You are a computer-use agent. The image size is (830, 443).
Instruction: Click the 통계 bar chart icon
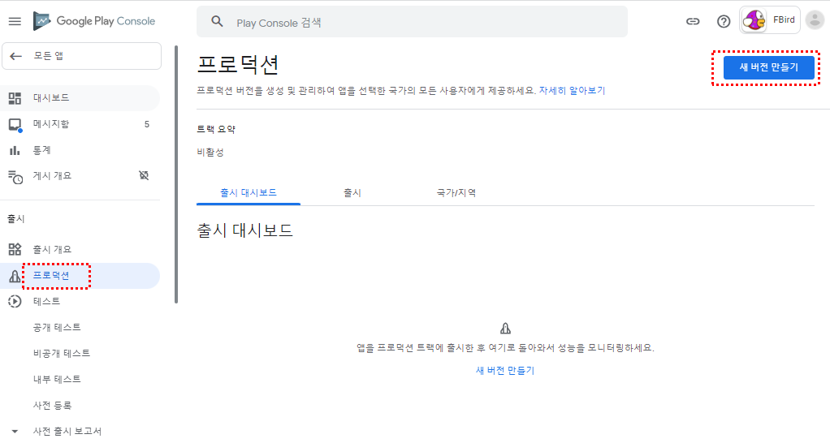(15, 150)
